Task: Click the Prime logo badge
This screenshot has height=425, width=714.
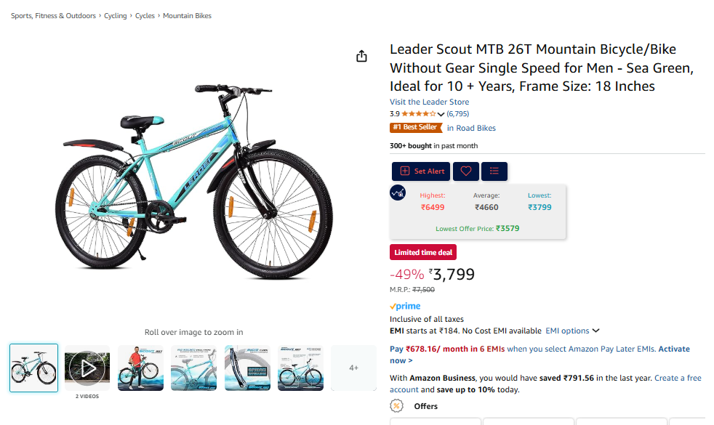Action: (x=405, y=307)
